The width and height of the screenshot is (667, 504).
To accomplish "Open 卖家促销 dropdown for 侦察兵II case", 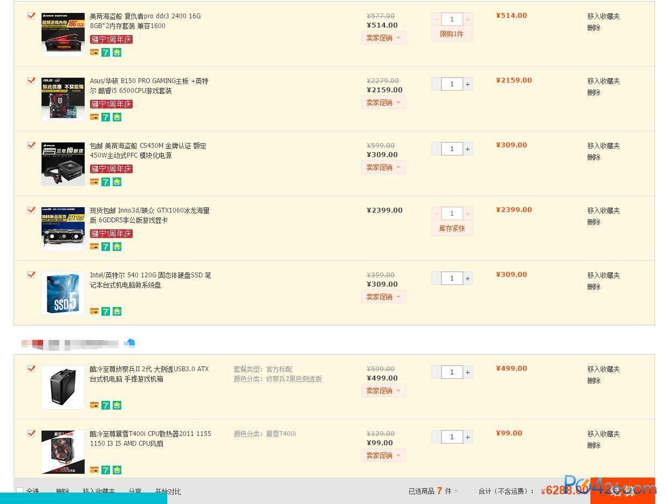I will point(383,391).
